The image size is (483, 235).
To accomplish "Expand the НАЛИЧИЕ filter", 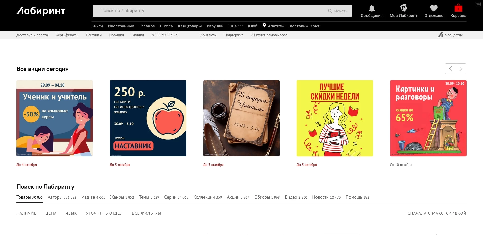I will 26,213.
